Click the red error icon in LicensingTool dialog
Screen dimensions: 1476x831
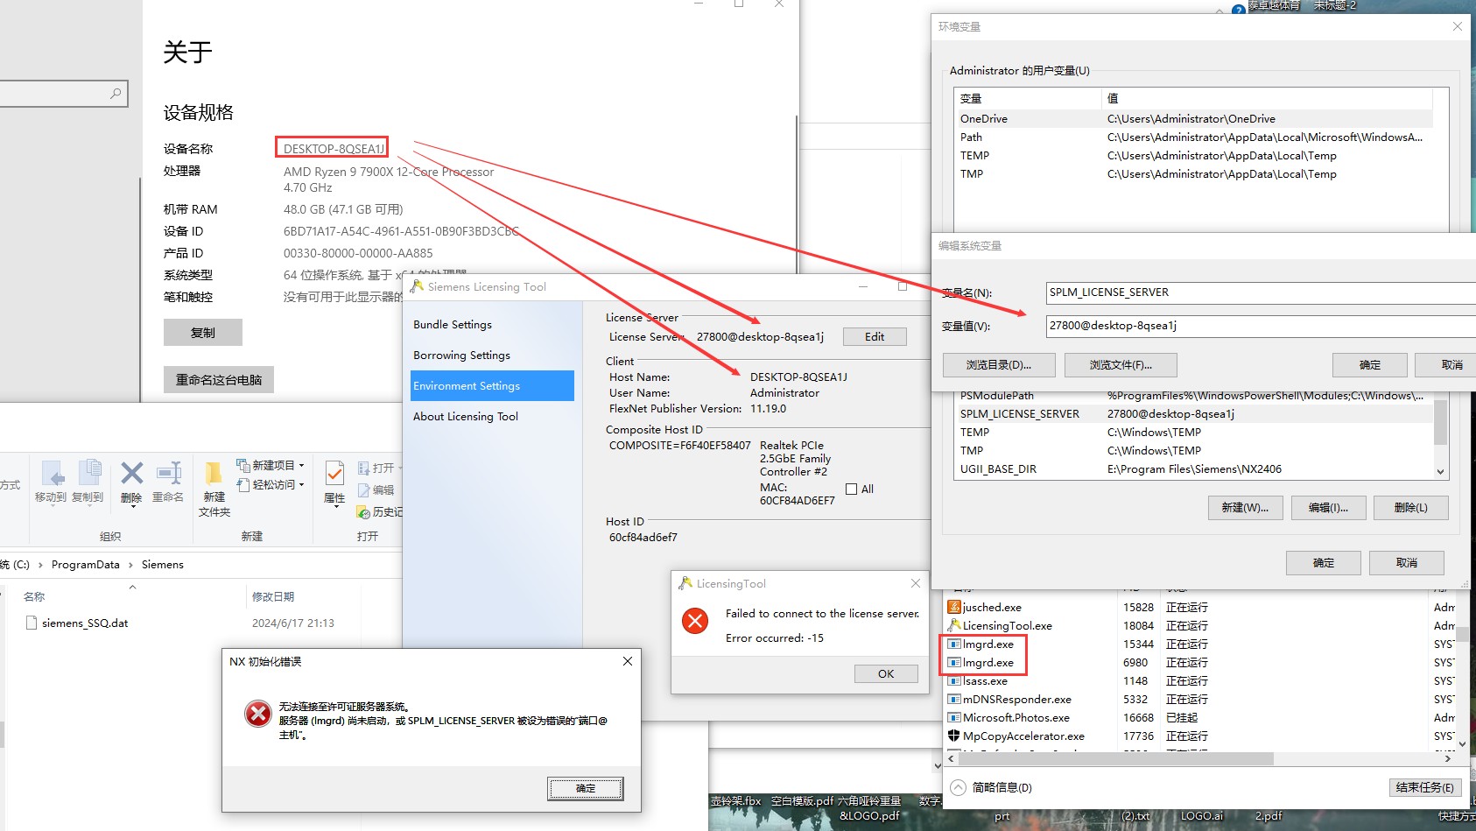coord(695,621)
